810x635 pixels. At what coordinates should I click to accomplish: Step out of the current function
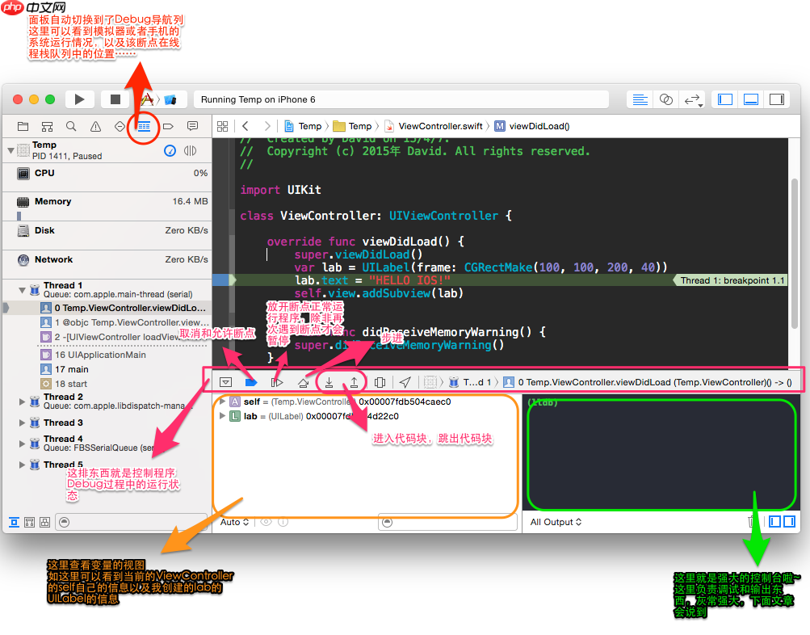click(x=356, y=381)
